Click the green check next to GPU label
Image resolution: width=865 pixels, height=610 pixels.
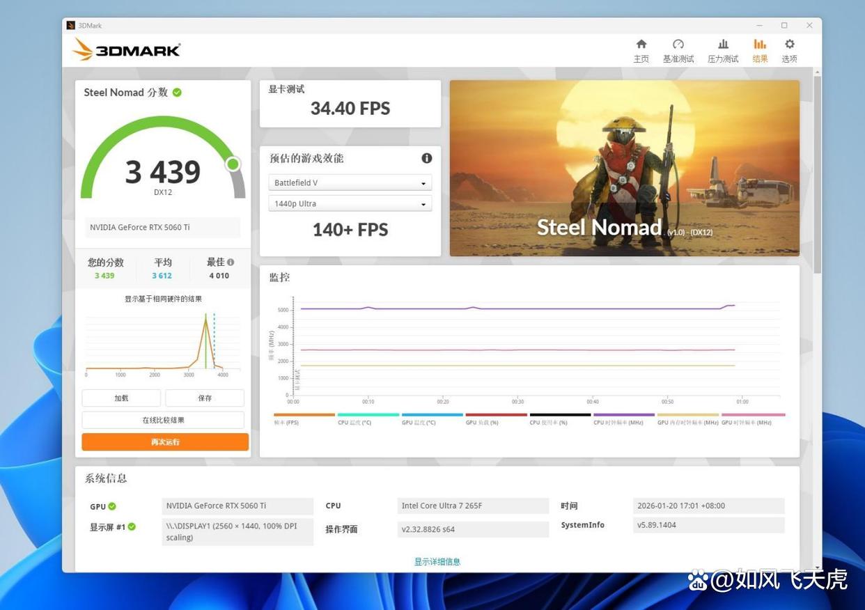pos(112,506)
